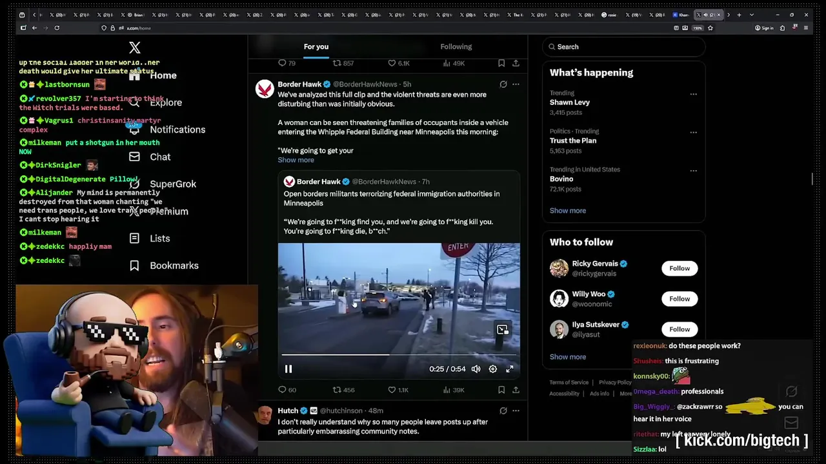Image resolution: width=826 pixels, height=464 pixels.
Task: Open a new browser tab with plus
Action: click(740, 15)
